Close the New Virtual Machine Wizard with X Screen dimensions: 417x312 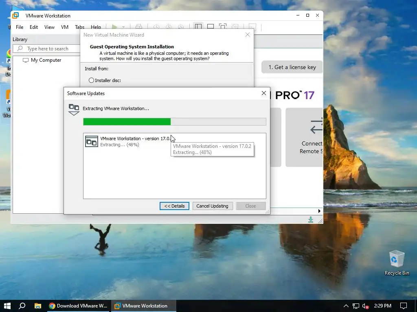247,35
